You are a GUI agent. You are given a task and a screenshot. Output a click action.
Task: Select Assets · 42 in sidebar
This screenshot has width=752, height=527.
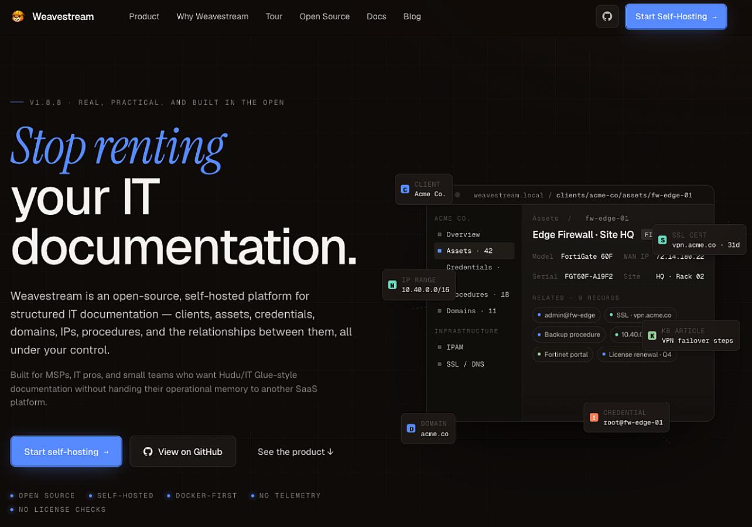(x=474, y=251)
